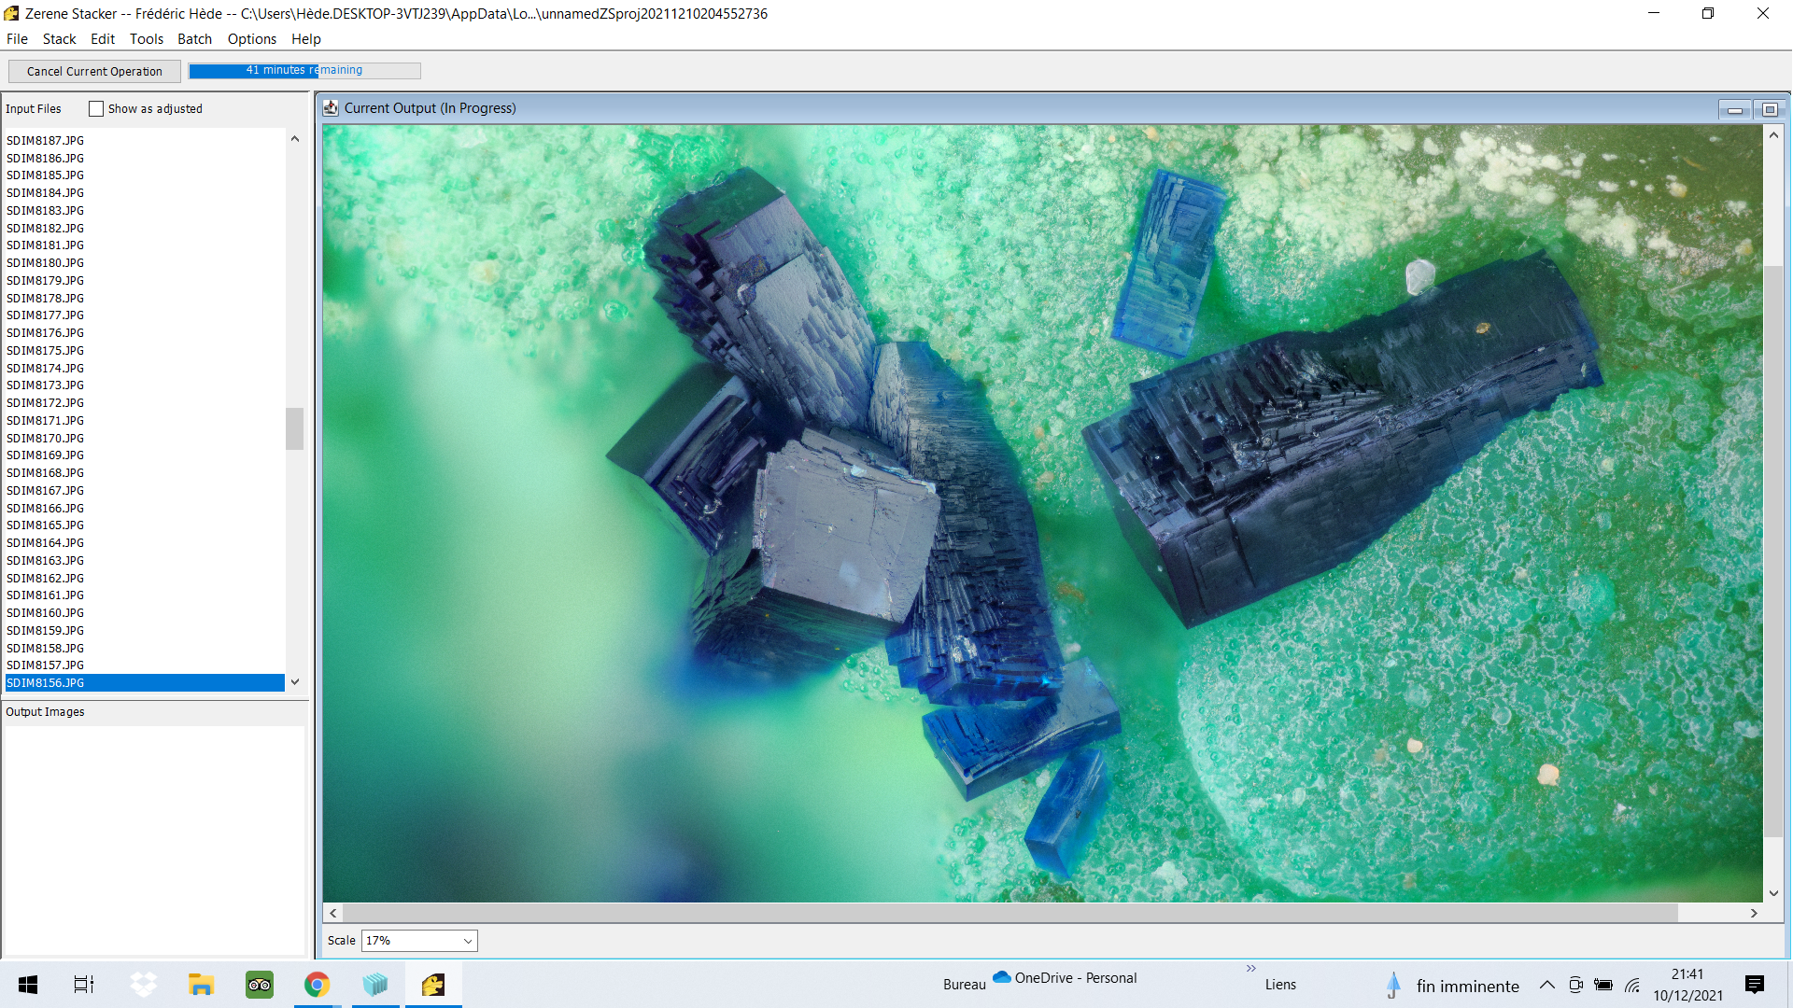This screenshot has width=1793, height=1008.
Task: Open Windows Task View
Action: 84,985
